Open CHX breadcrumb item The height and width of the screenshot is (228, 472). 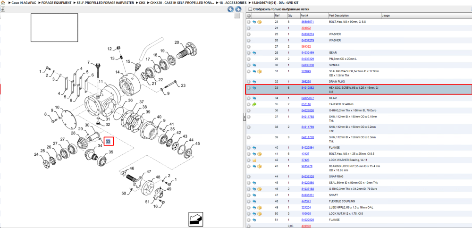[x=142, y=2]
